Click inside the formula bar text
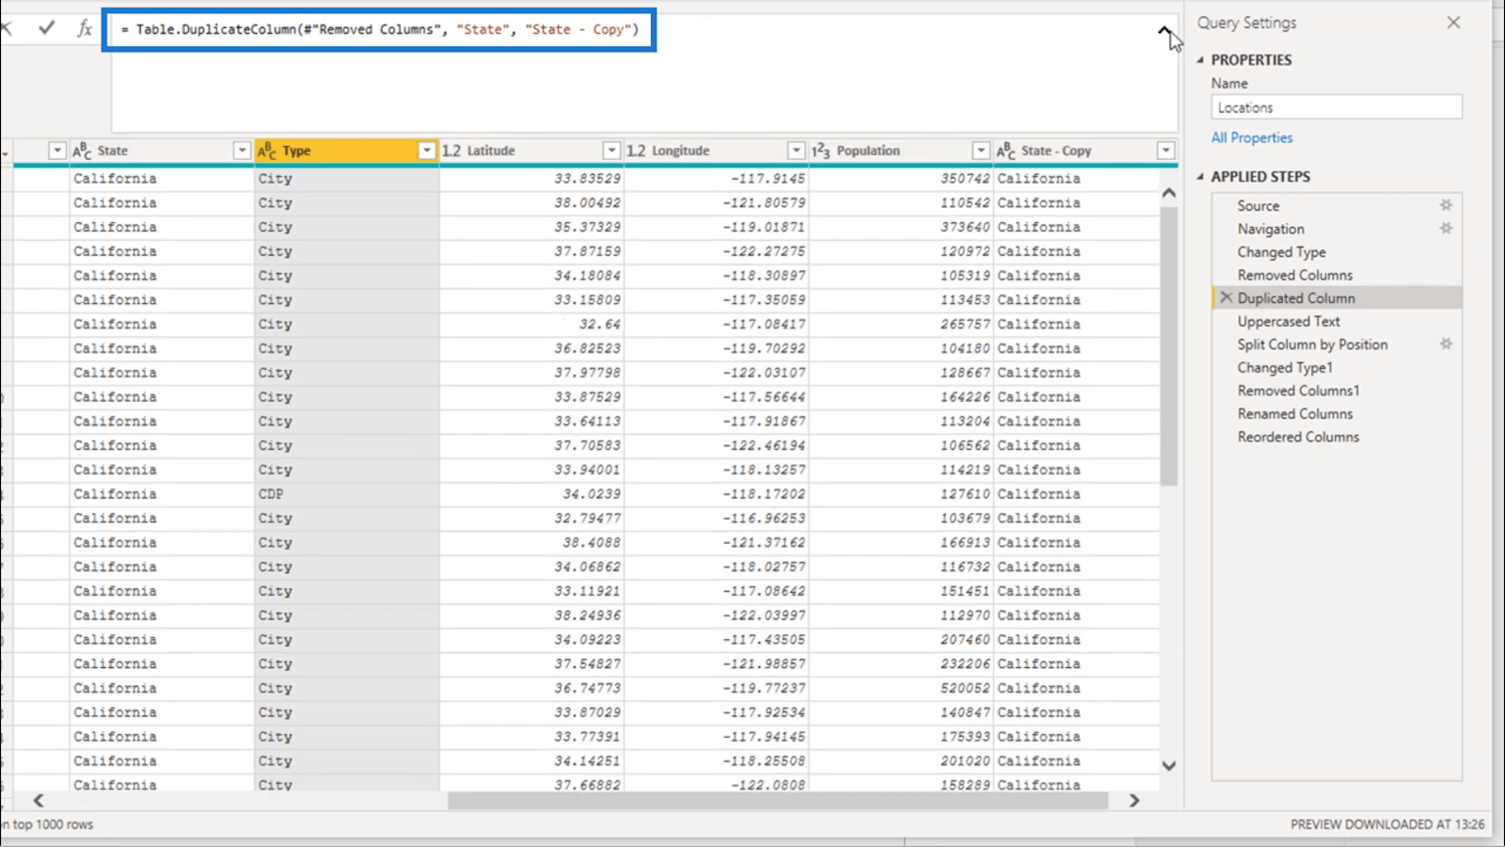Screen dimensions: 1505x847 (x=379, y=29)
